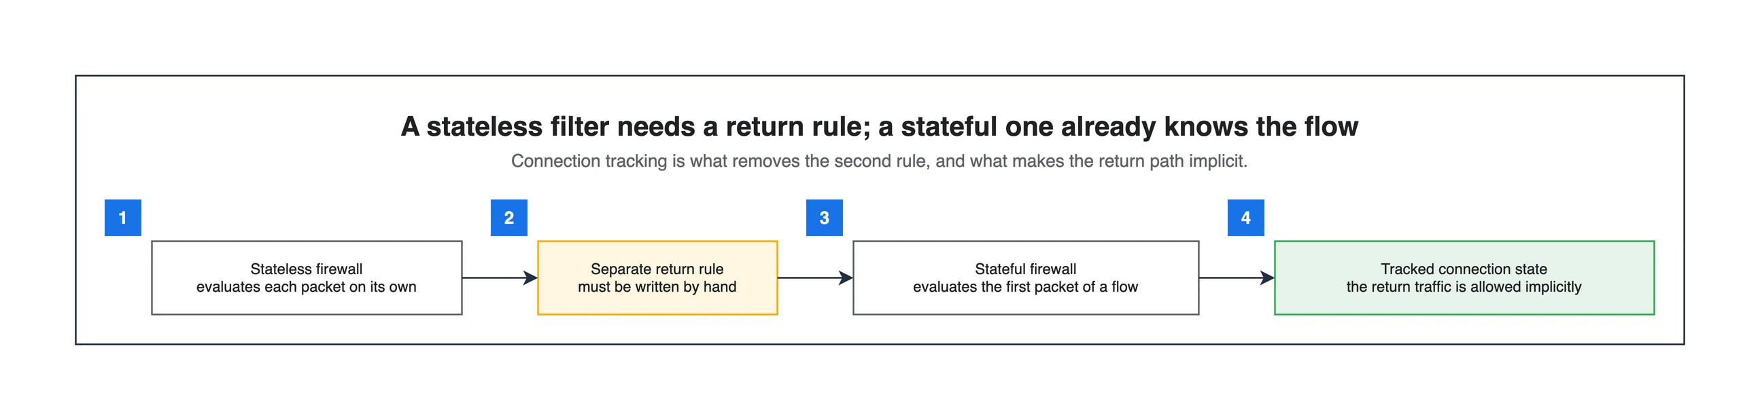Viewport: 1760px width, 420px height.
Task: Click the 'Separate return rule' heading line
Action: 657,269
